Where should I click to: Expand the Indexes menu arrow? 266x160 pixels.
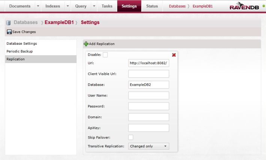click(x=68, y=6)
